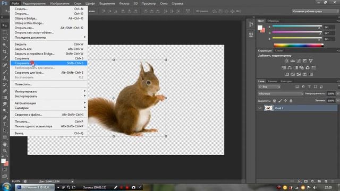Select the Magic Wand tool
Screen dimensions: 340x191
(x=5, y=45)
